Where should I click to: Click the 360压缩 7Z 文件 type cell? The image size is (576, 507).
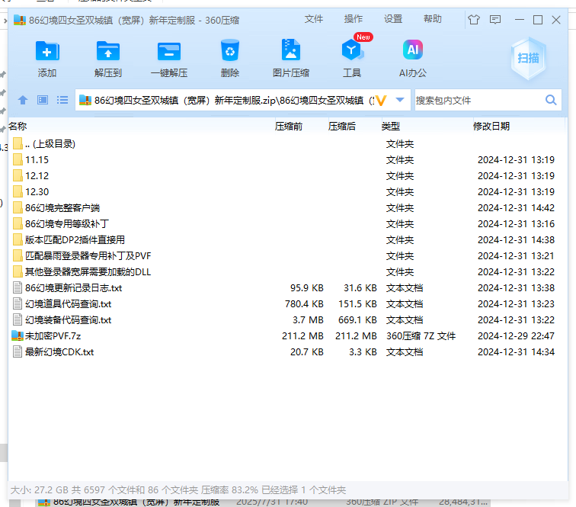click(x=421, y=335)
